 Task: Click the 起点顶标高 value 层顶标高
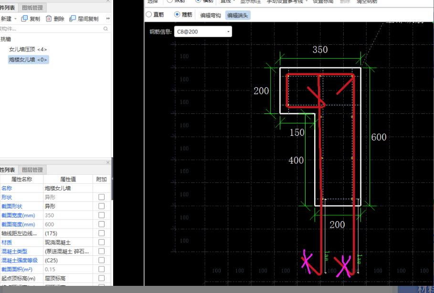point(68,278)
